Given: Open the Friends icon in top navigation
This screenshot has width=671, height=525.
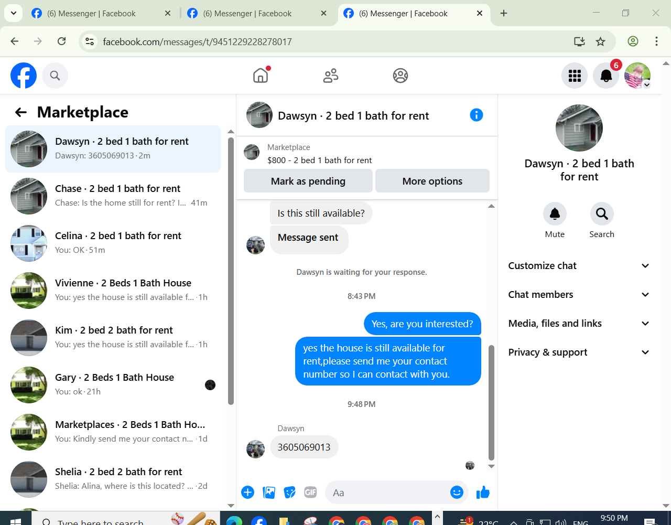Looking at the screenshot, I should (331, 76).
